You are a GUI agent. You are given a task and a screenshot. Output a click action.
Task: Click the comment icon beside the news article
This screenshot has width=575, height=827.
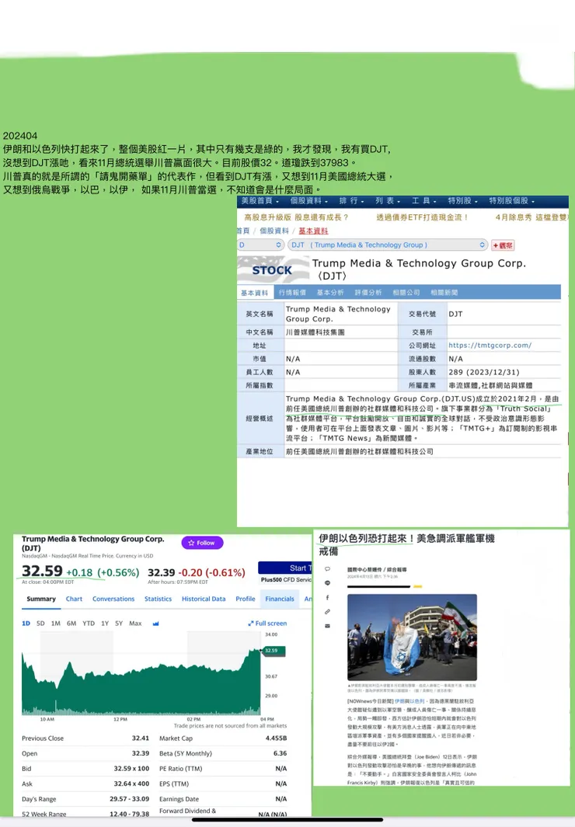pyautogui.click(x=328, y=568)
